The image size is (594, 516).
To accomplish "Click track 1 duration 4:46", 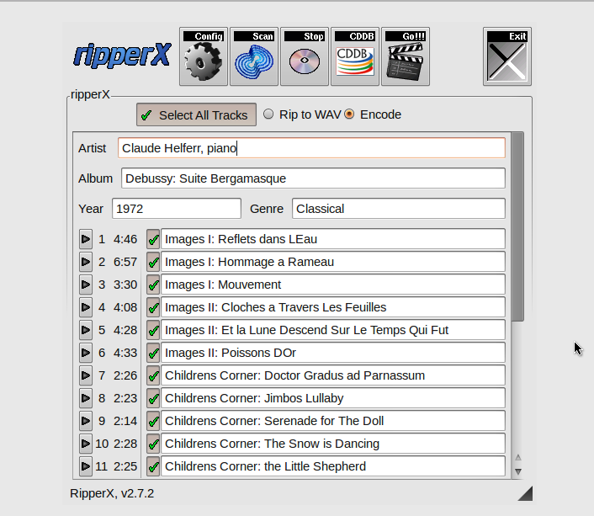I will [x=125, y=239].
